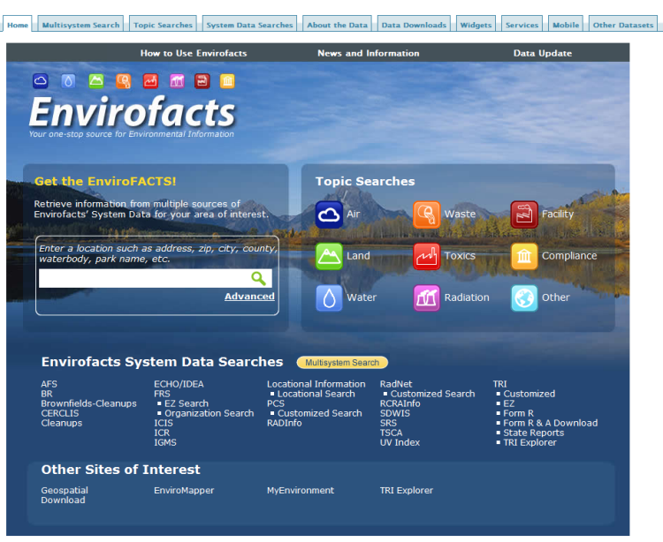This screenshot has width=663, height=542.
Task: Open the red Toxics topic icon
Action: (426, 256)
